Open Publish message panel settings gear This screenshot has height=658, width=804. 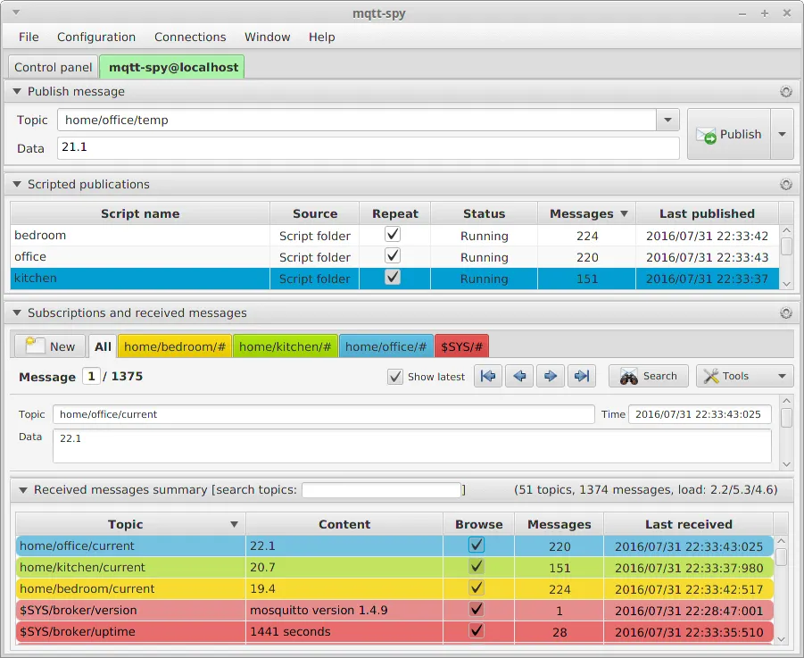coord(785,92)
